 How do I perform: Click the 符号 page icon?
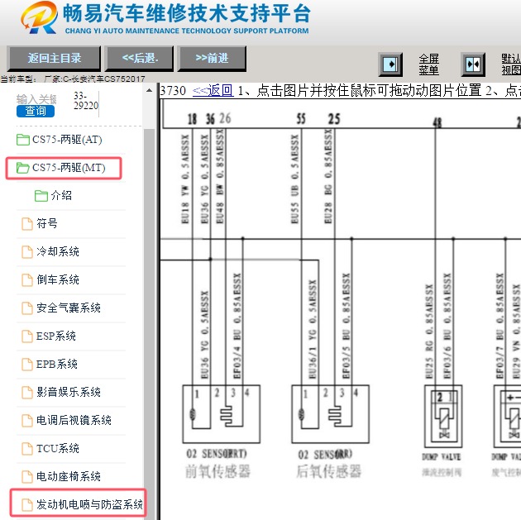click(27, 224)
